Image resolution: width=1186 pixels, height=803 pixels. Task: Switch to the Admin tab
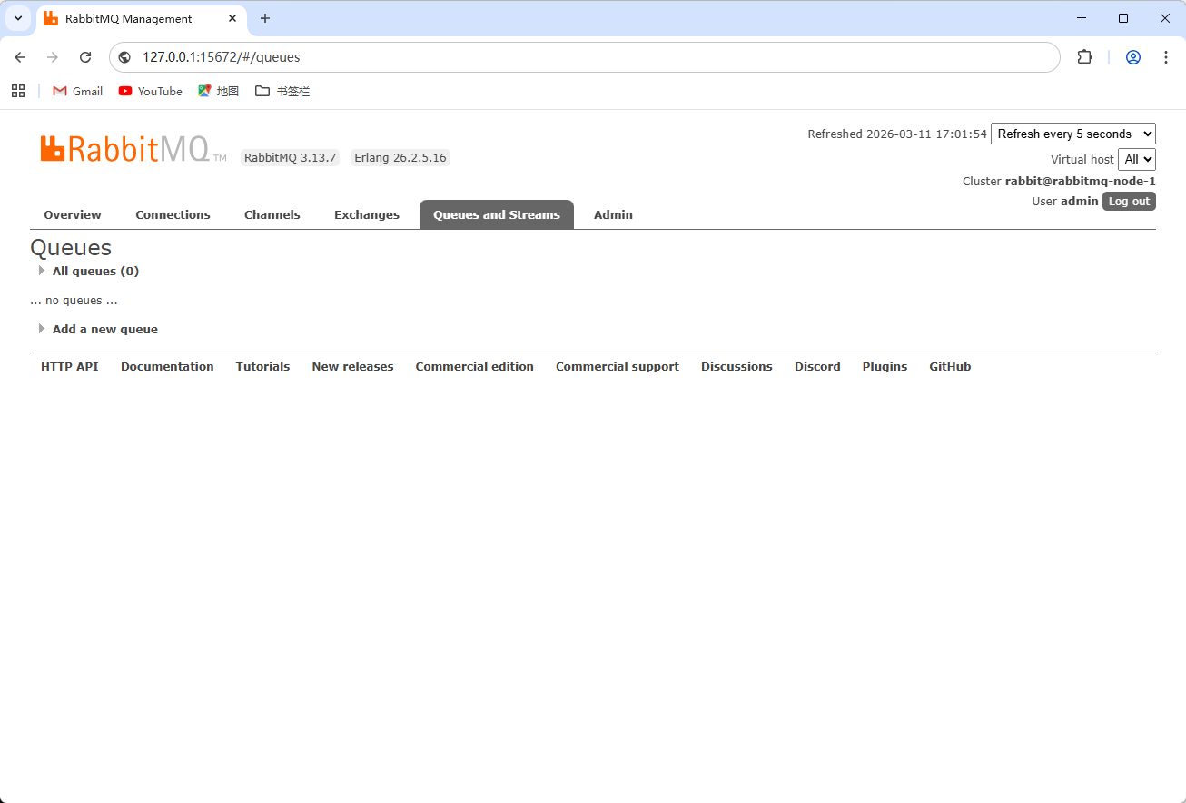coord(613,214)
